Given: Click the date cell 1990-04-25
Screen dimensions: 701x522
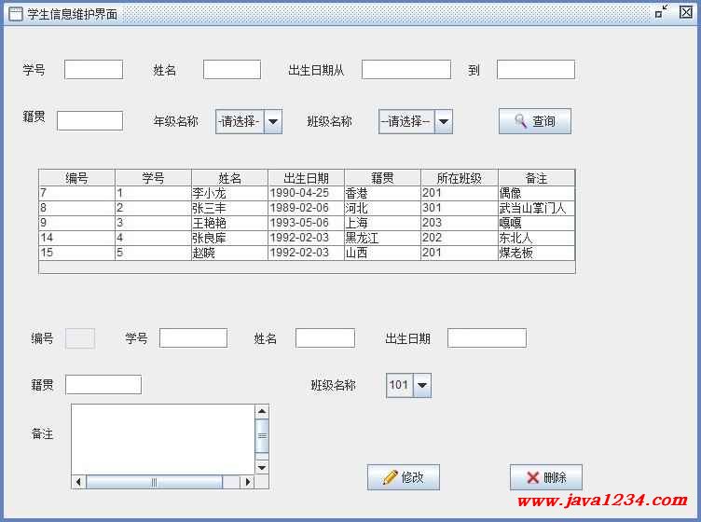Looking at the screenshot, I should [307, 193].
